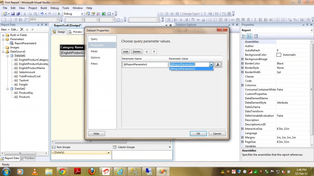Toggle Alphabetical sorting in the Properties panel
The height and width of the screenshot is (176, 314).
coord(249,36)
